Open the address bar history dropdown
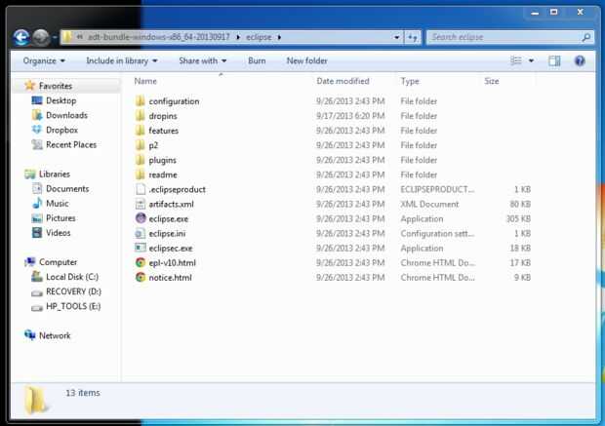Image resolution: width=605 pixels, height=426 pixels. pos(396,37)
